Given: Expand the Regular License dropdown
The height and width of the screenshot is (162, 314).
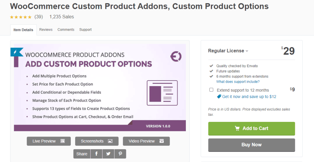Looking at the screenshot, I should point(247,51).
